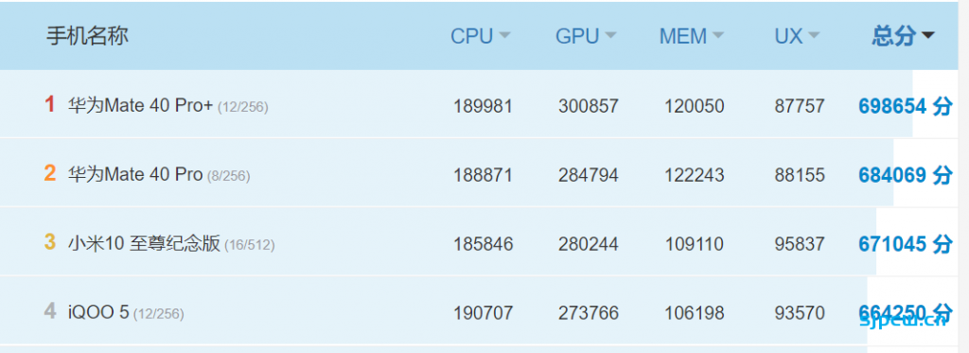Sort by the 总分 column arrow
The image size is (969, 353).
point(927,36)
